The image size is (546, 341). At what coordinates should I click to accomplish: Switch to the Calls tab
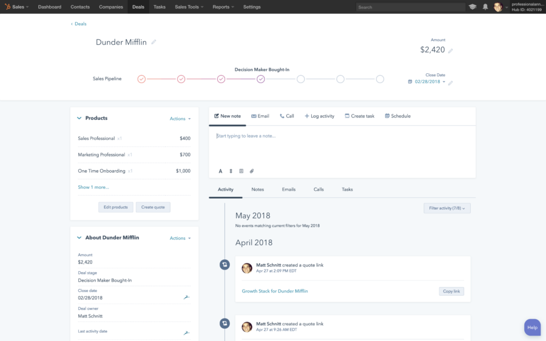pos(318,190)
